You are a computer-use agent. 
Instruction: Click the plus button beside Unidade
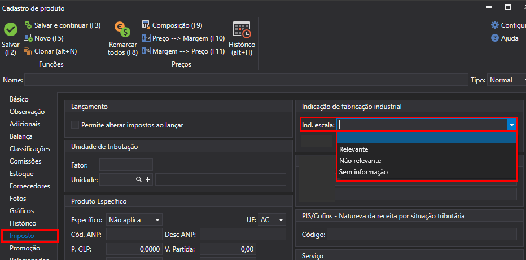click(x=148, y=179)
